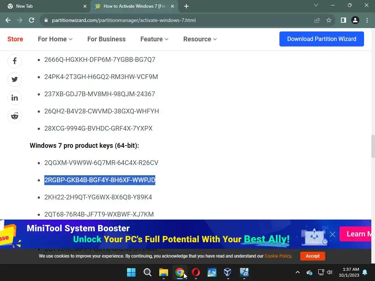
Task: Click key 2QGXM-V9W9W-6Q7MR-64C4X-R26CV
Action: (101, 163)
